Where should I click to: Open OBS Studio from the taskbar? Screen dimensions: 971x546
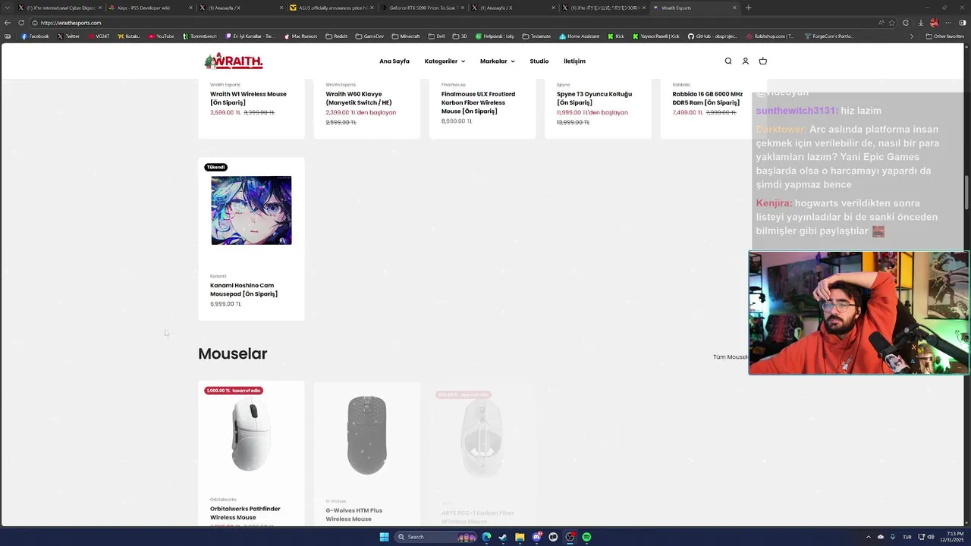pyautogui.click(x=570, y=537)
